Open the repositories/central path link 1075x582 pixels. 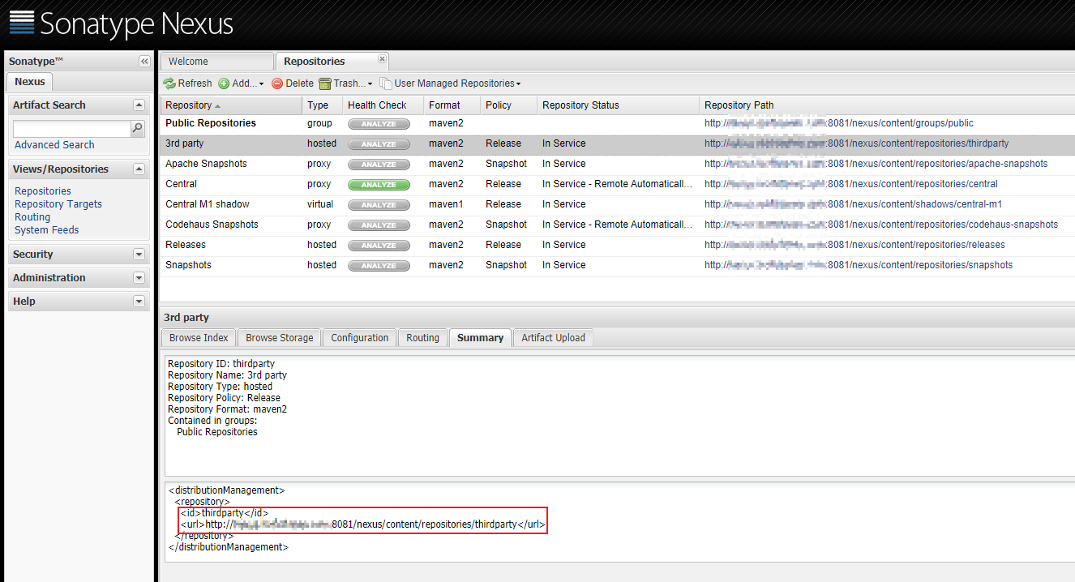click(x=851, y=184)
